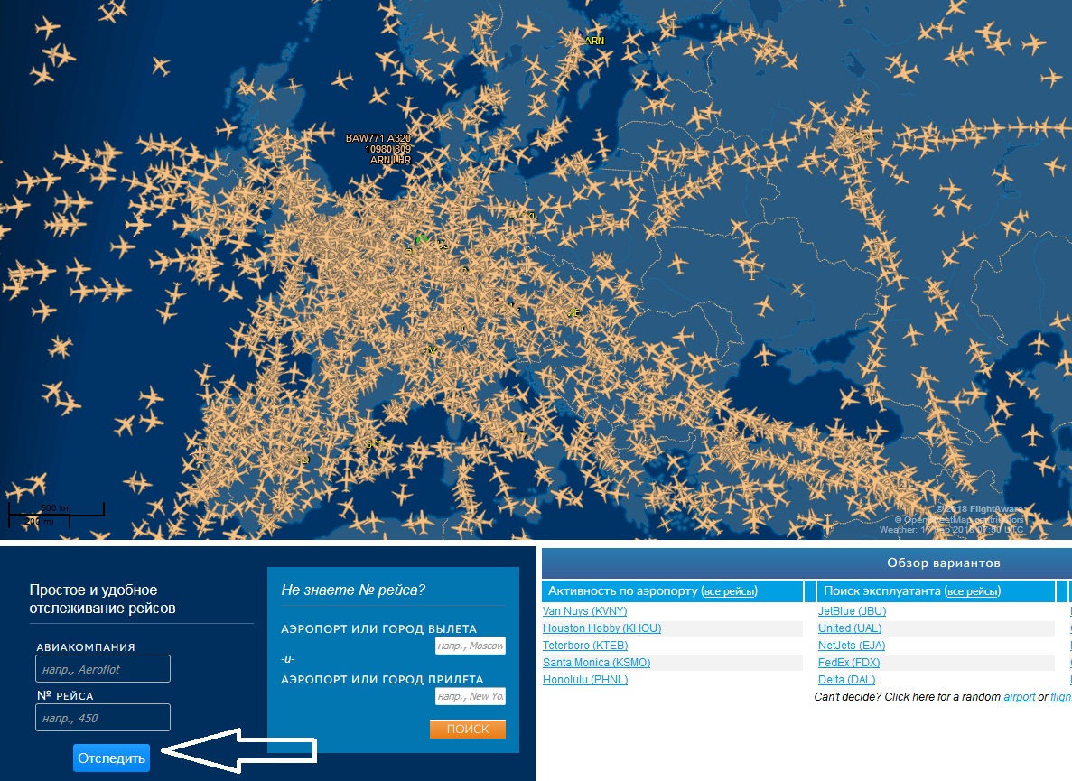Open the FedEx (FDX) operator link
The image size is (1072, 781).
tap(849, 663)
